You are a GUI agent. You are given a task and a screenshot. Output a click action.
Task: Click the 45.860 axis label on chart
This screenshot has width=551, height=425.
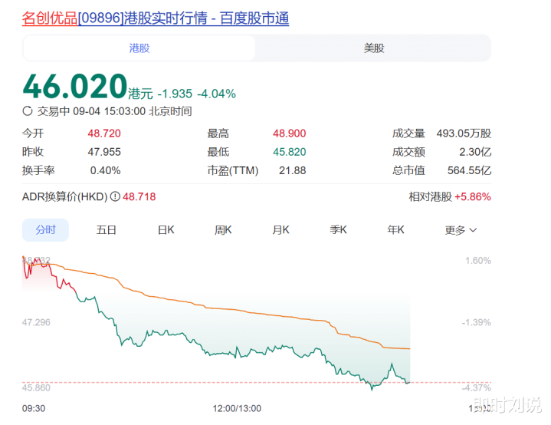tap(36, 387)
